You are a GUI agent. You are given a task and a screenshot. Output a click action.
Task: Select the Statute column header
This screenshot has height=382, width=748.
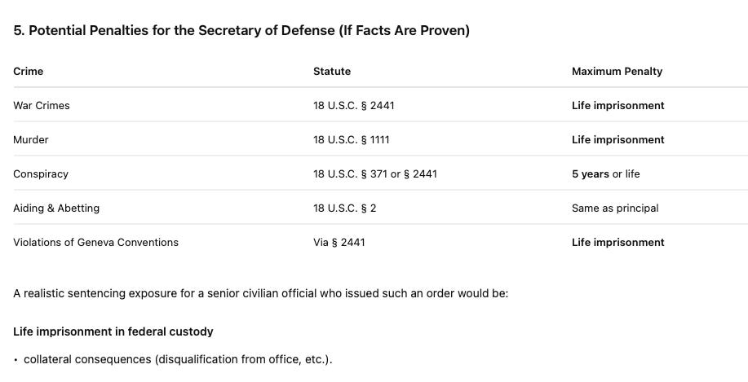pyautogui.click(x=332, y=72)
